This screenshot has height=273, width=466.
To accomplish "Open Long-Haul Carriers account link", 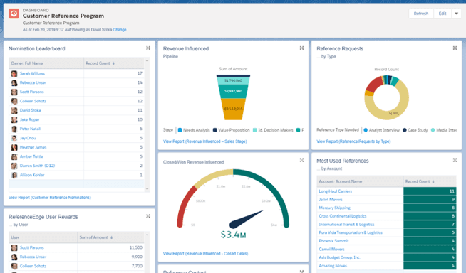I will pyautogui.click(x=335, y=191).
